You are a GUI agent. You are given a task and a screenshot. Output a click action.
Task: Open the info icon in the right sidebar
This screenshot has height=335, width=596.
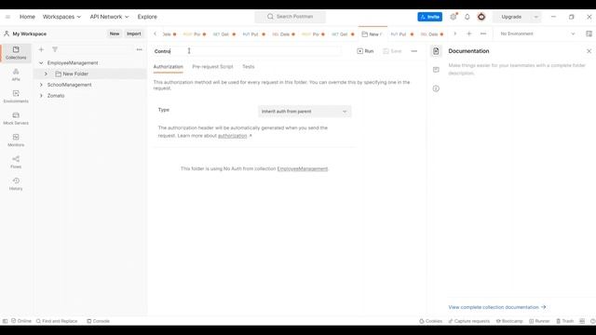coord(436,88)
